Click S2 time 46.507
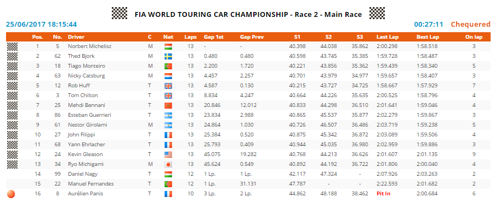 (329, 125)
